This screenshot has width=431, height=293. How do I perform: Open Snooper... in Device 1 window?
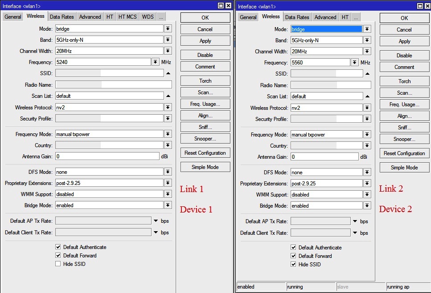(205, 139)
